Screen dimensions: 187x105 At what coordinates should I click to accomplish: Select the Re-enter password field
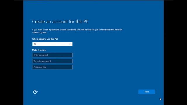tap(52, 61)
